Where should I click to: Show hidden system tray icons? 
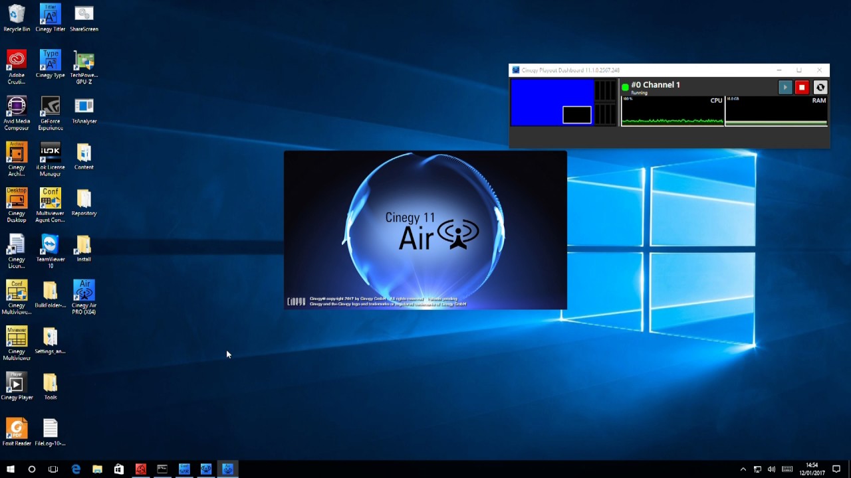click(x=743, y=469)
